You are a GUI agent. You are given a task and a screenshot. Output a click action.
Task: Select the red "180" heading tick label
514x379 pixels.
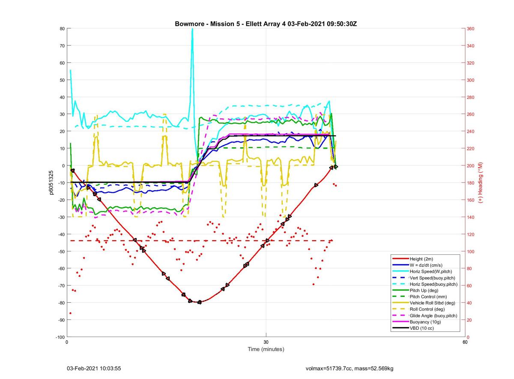click(x=471, y=183)
